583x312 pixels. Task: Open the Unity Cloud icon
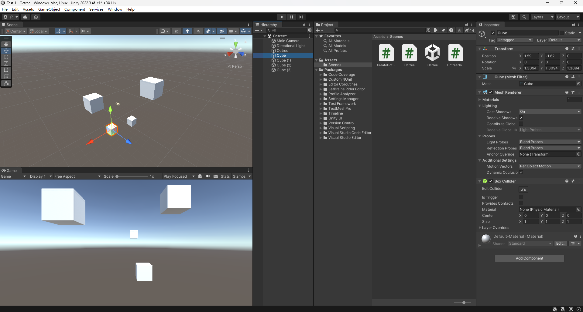[25, 17]
